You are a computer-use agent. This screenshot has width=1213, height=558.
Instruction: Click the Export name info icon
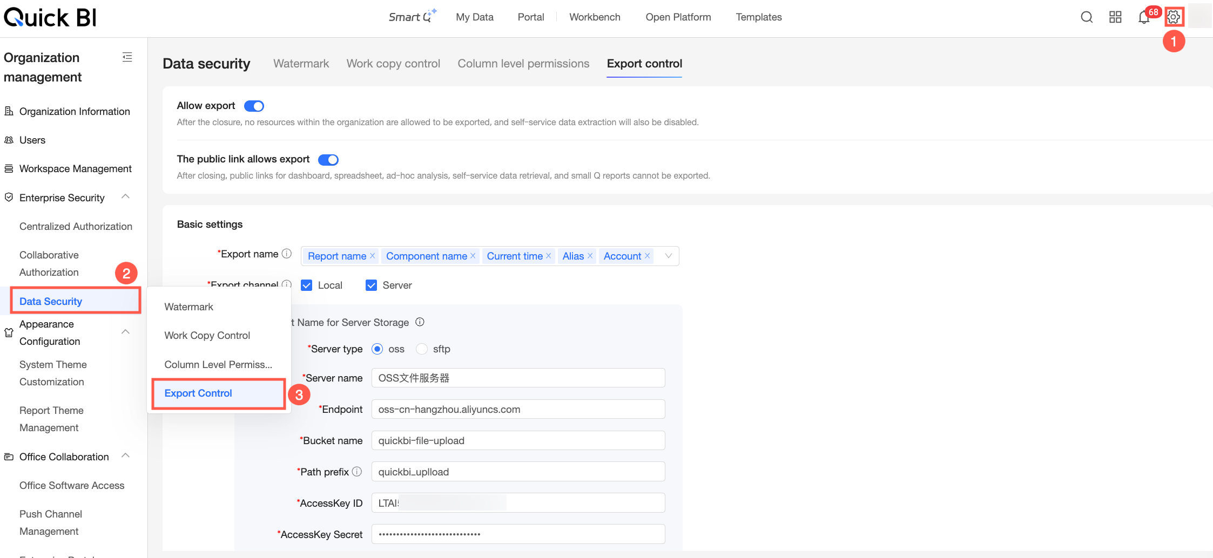point(287,254)
